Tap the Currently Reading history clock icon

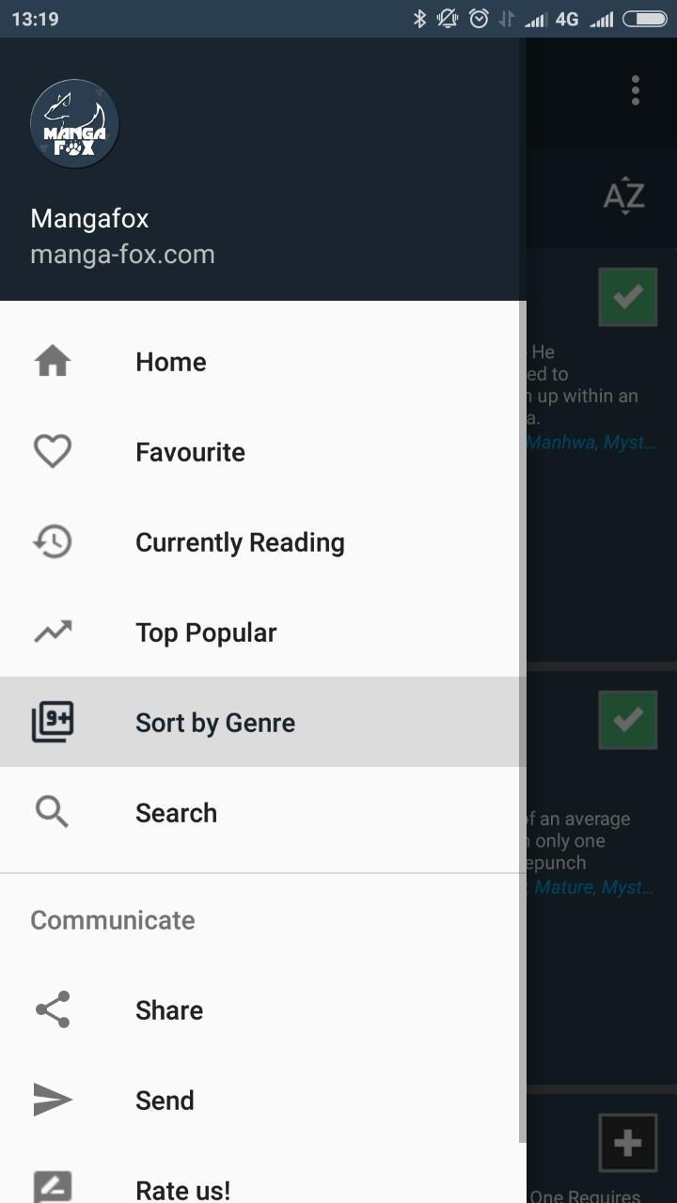(x=53, y=542)
